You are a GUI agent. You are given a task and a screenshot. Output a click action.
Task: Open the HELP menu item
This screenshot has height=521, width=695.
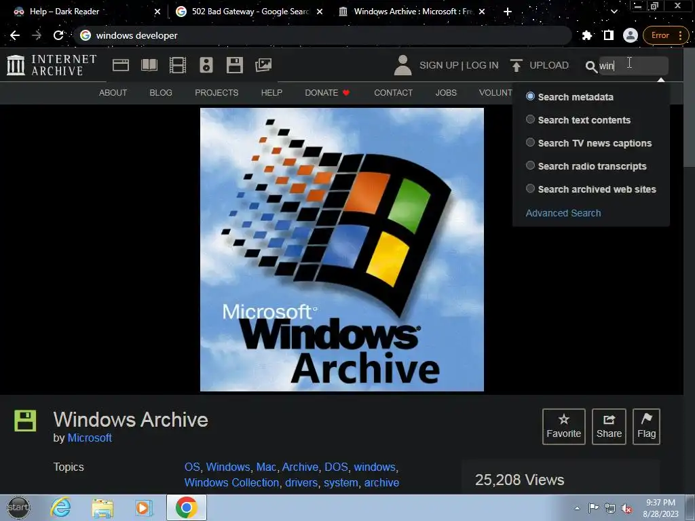point(271,92)
